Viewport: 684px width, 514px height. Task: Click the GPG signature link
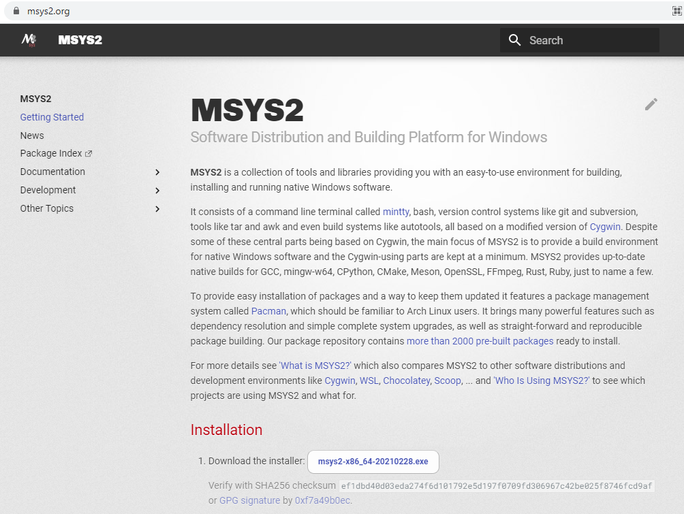[x=249, y=500]
